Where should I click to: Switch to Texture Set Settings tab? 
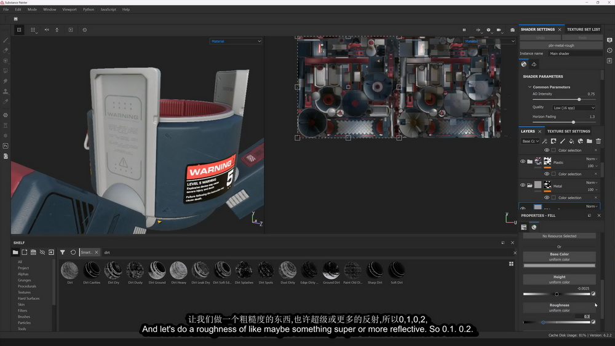tap(568, 132)
